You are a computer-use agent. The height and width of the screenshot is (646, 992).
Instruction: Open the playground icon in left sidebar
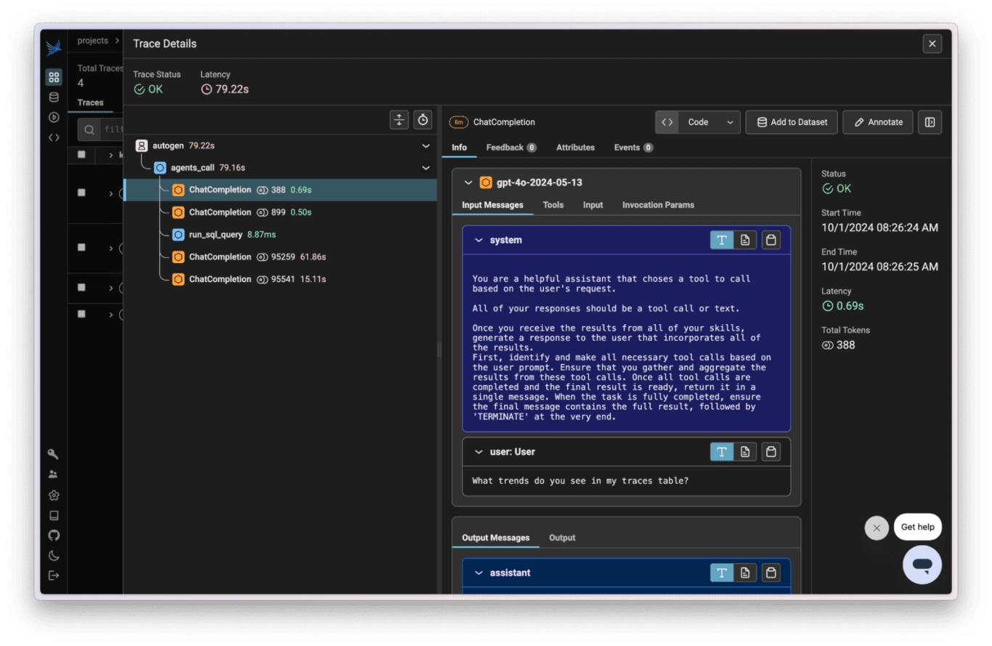point(54,117)
